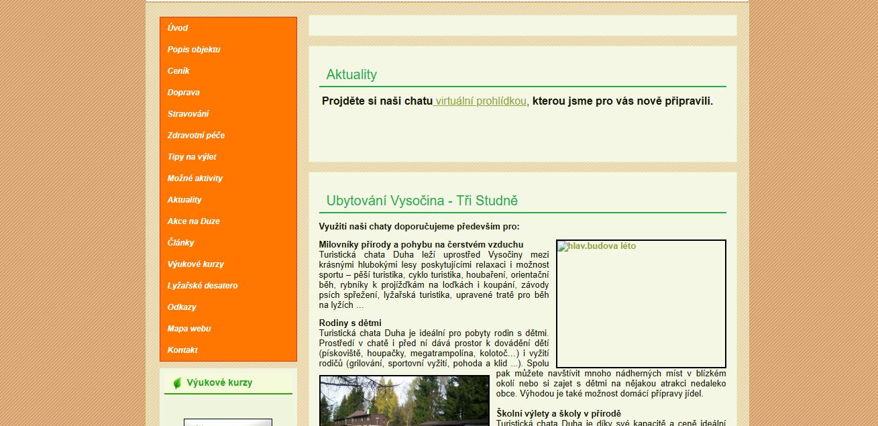Open Mapa webu link
Screen dimensions: 878x426
[189, 329]
